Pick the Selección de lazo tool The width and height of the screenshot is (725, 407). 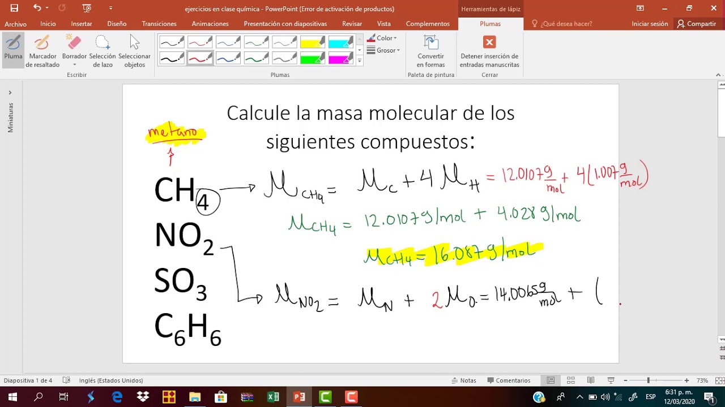(x=103, y=51)
